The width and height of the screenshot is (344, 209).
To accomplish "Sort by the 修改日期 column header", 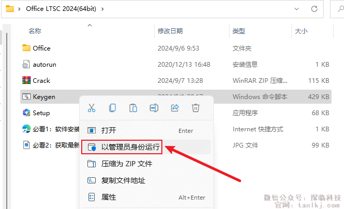I will pyautogui.click(x=170, y=31).
